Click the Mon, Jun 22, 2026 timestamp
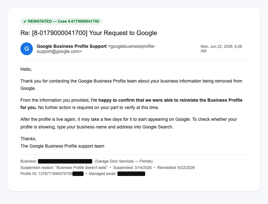 tap(221, 49)
